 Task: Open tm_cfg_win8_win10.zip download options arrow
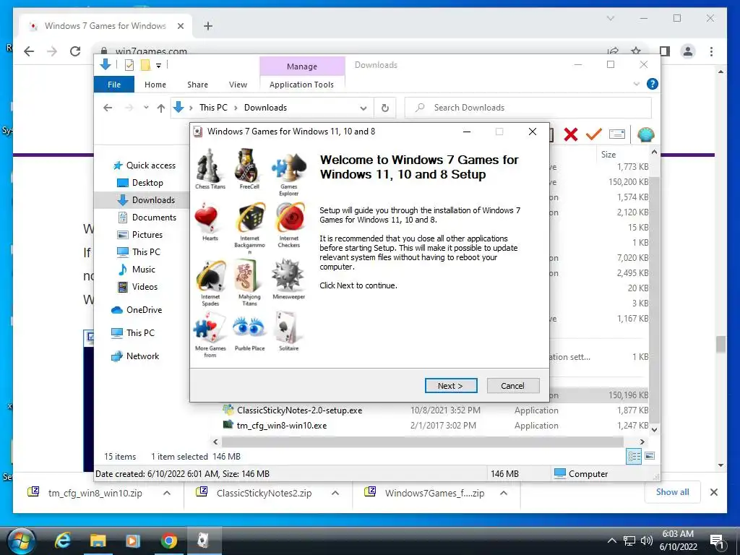click(167, 493)
